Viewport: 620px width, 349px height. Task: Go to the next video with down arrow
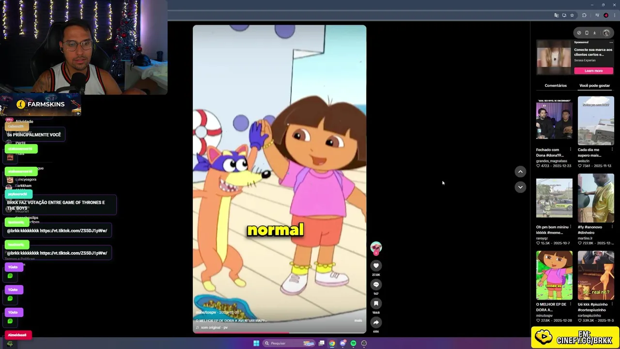pos(520,187)
